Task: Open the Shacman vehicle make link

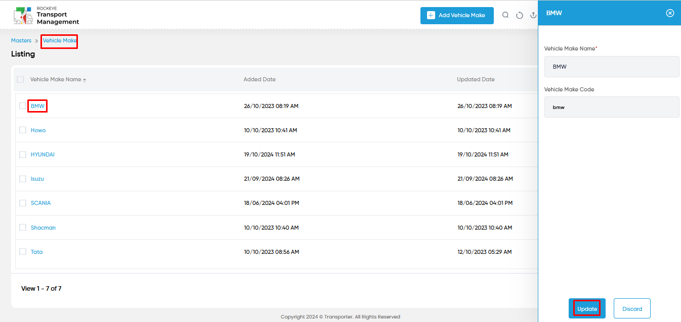Action: [43, 228]
